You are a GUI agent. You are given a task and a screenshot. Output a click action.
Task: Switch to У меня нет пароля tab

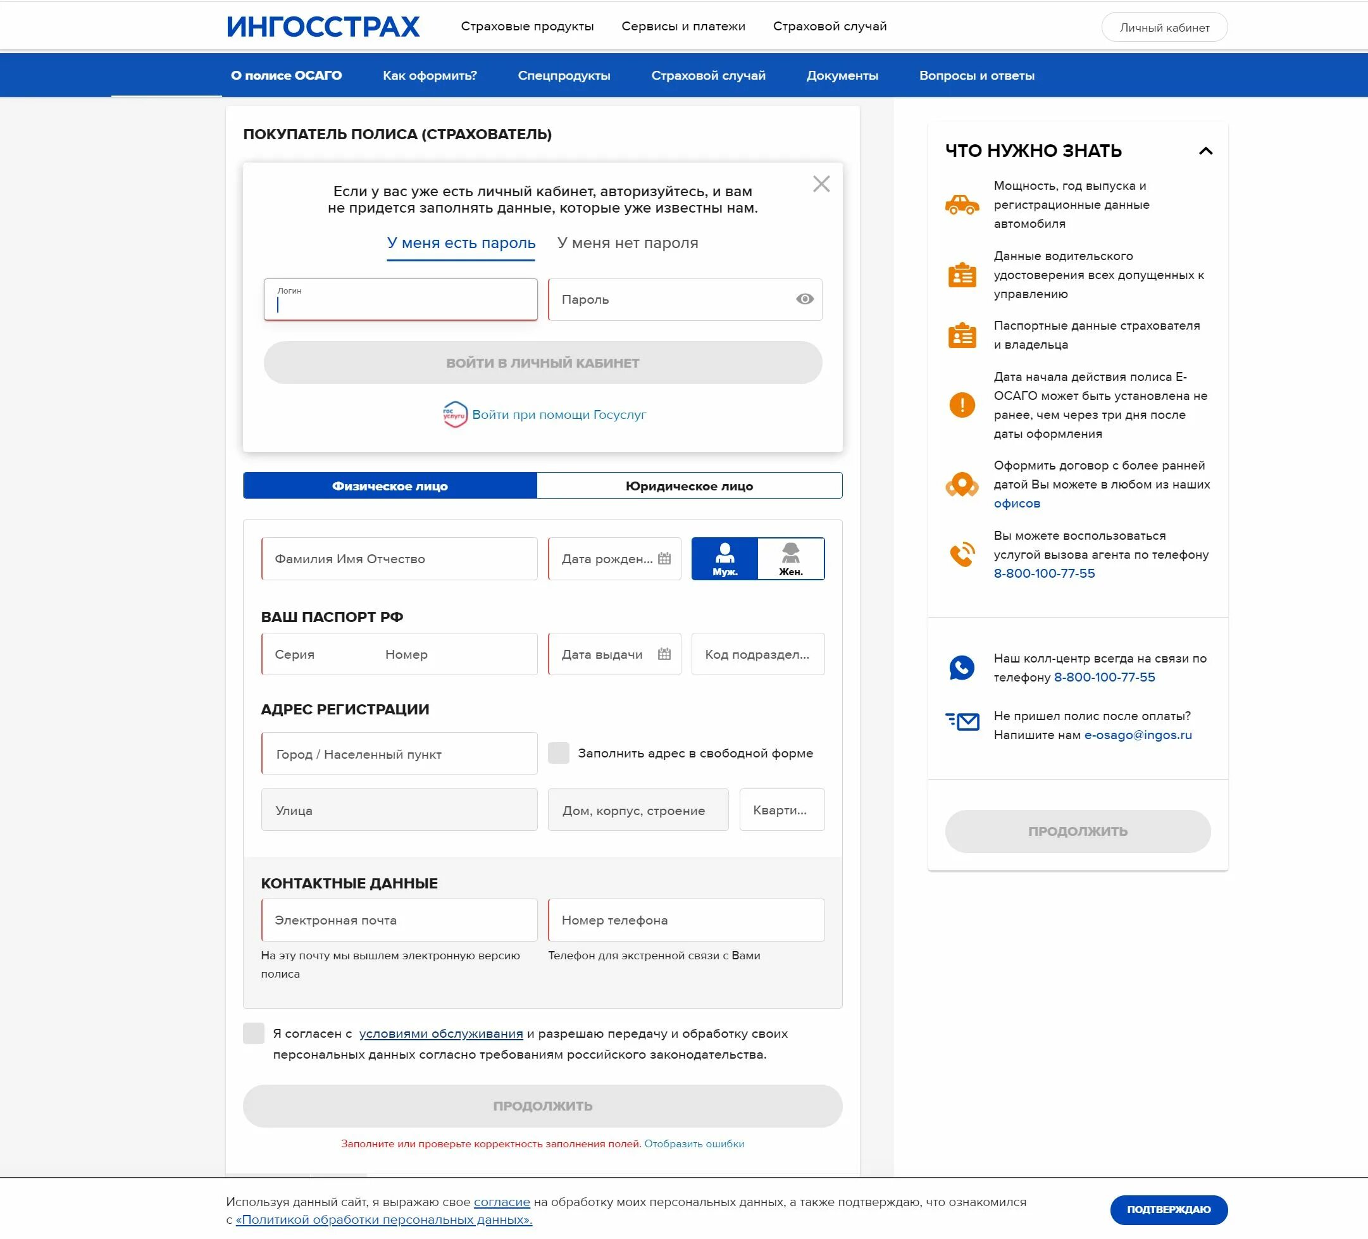point(628,243)
